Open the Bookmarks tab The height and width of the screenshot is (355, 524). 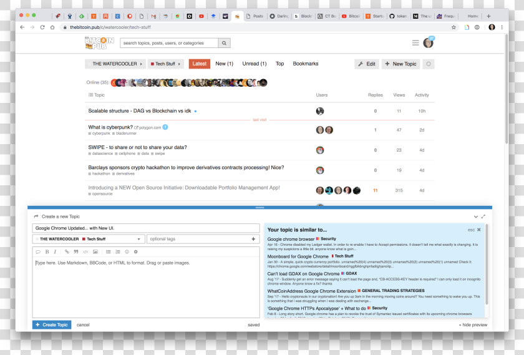click(306, 64)
